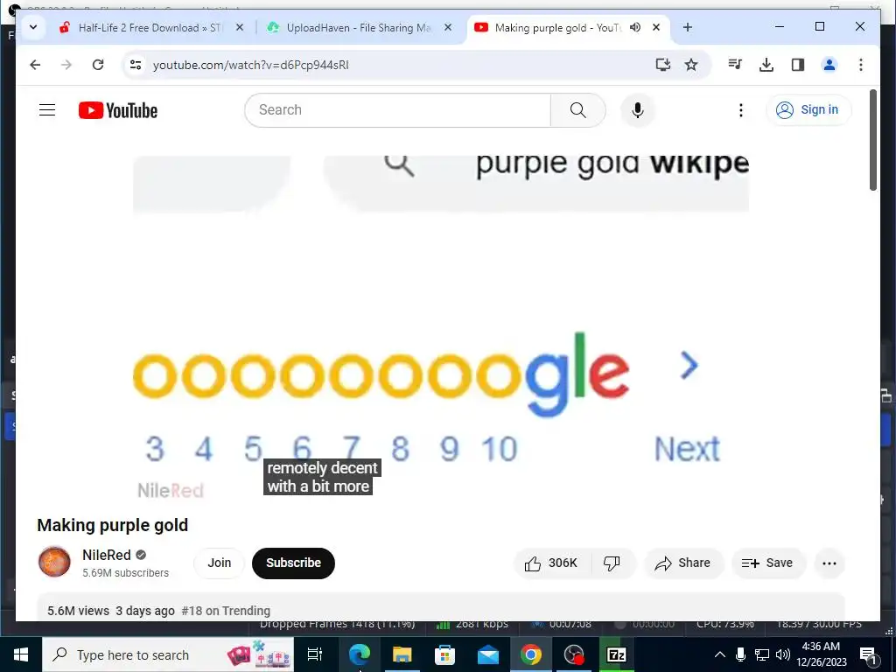Subscribe to the NileRed channel

(x=293, y=563)
